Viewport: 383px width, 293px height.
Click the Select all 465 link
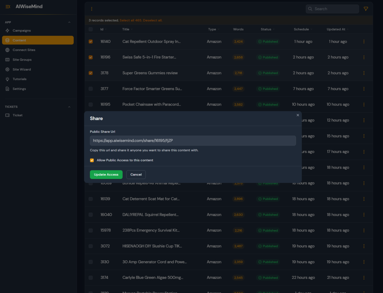click(x=131, y=20)
